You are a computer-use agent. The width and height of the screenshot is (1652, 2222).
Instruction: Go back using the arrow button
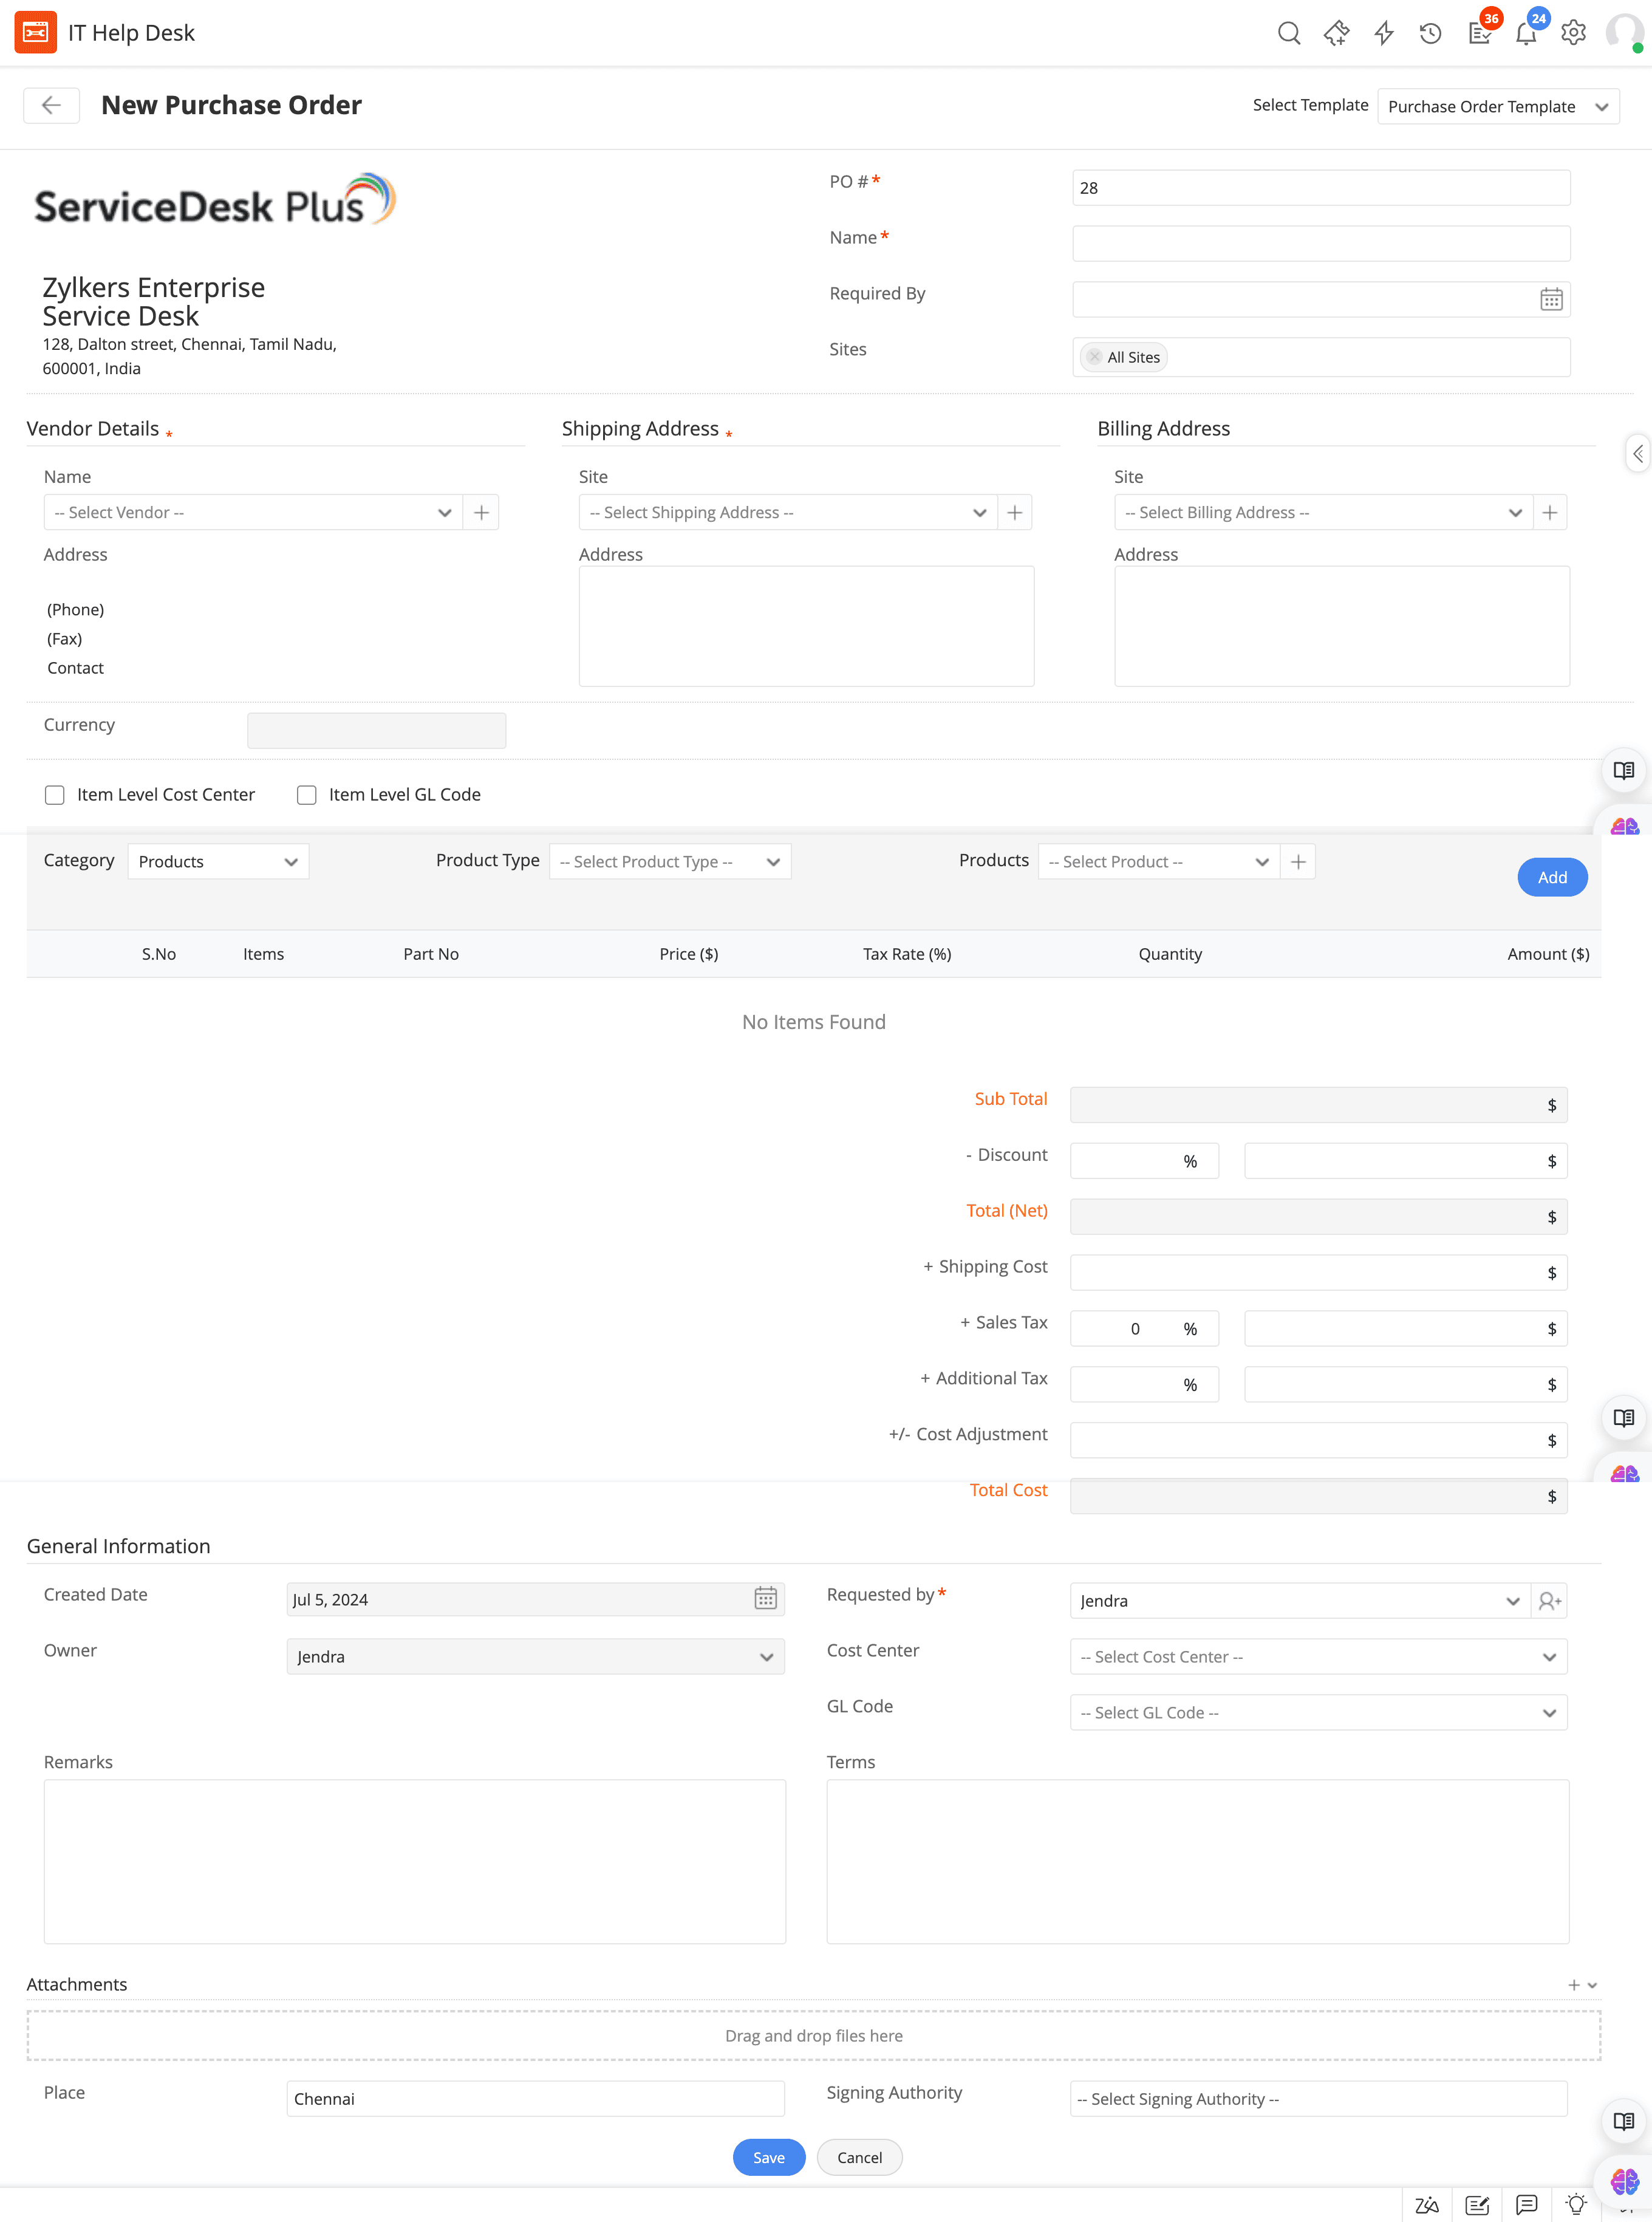point(51,105)
